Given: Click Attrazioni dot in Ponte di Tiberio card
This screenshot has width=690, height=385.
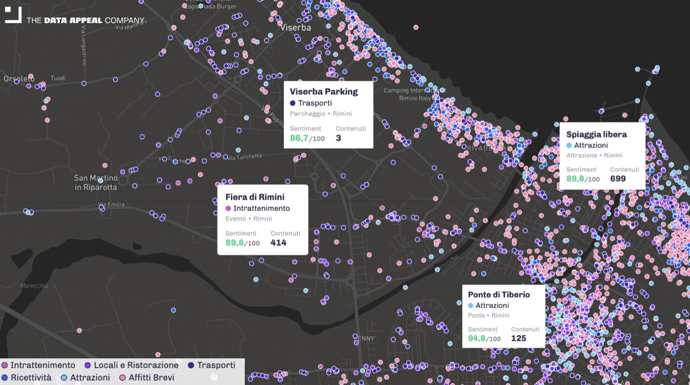Looking at the screenshot, I should 471,306.
